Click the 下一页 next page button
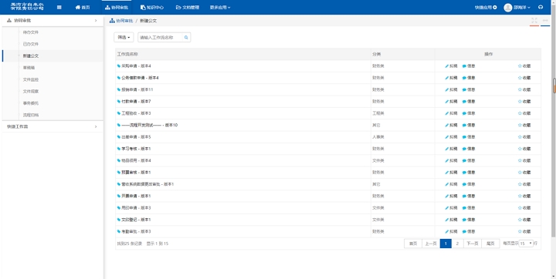Viewport: 556px width, 279px height. pos(473,244)
